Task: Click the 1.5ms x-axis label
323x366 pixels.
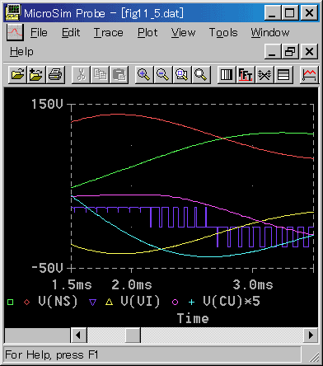Action: click(x=72, y=284)
